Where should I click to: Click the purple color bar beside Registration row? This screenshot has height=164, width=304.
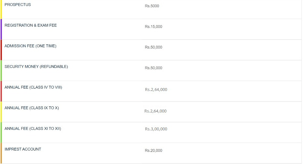coord(1,29)
